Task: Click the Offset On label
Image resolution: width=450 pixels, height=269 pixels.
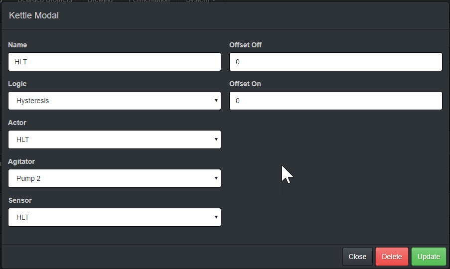Action: [245, 84]
